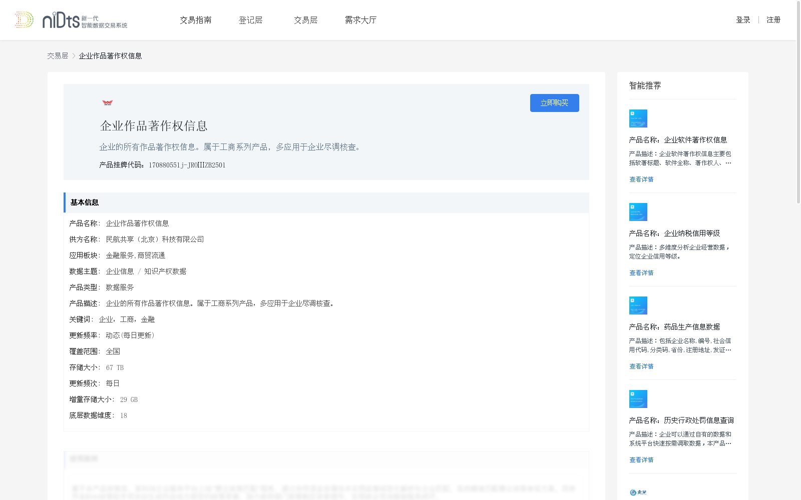Click the 立即购买 button

tap(555, 103)
